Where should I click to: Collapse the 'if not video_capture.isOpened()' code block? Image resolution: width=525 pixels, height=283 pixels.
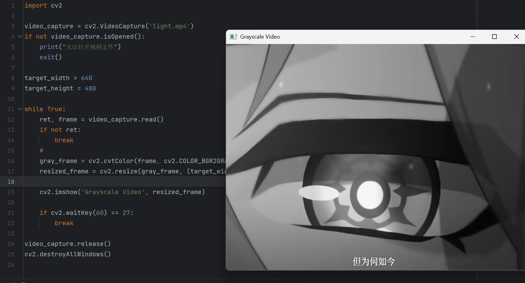(20, 36)
